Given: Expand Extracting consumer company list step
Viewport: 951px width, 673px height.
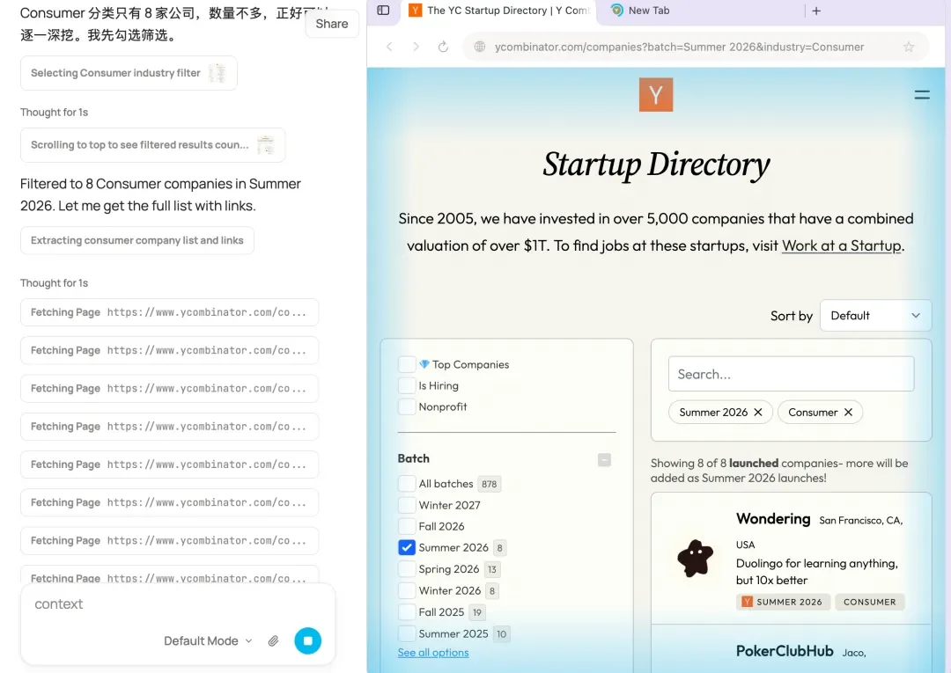Looking at the screenshot, I should click(x=137, y=240).
